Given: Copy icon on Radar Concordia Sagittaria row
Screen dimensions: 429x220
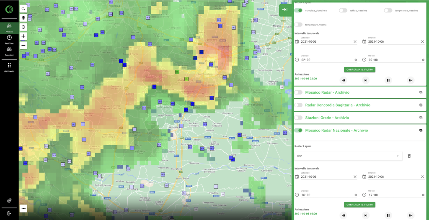Looking at the screenshot, I should pyautogui.click(x=421, y=105).
